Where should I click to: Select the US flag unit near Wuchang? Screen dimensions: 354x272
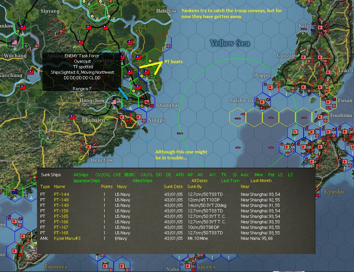coord(15,42)
